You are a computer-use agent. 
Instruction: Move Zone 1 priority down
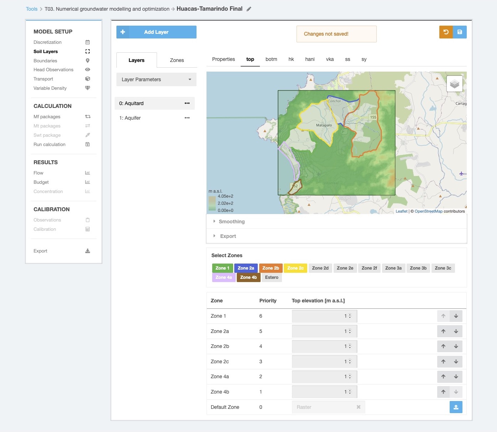(x=456, y=316)
